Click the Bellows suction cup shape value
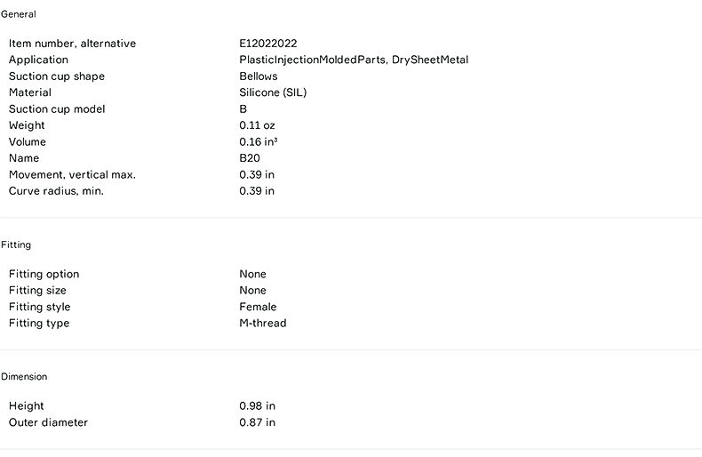Image resolution: width=702 pixels, height=457 pixels. pos(259,76)
